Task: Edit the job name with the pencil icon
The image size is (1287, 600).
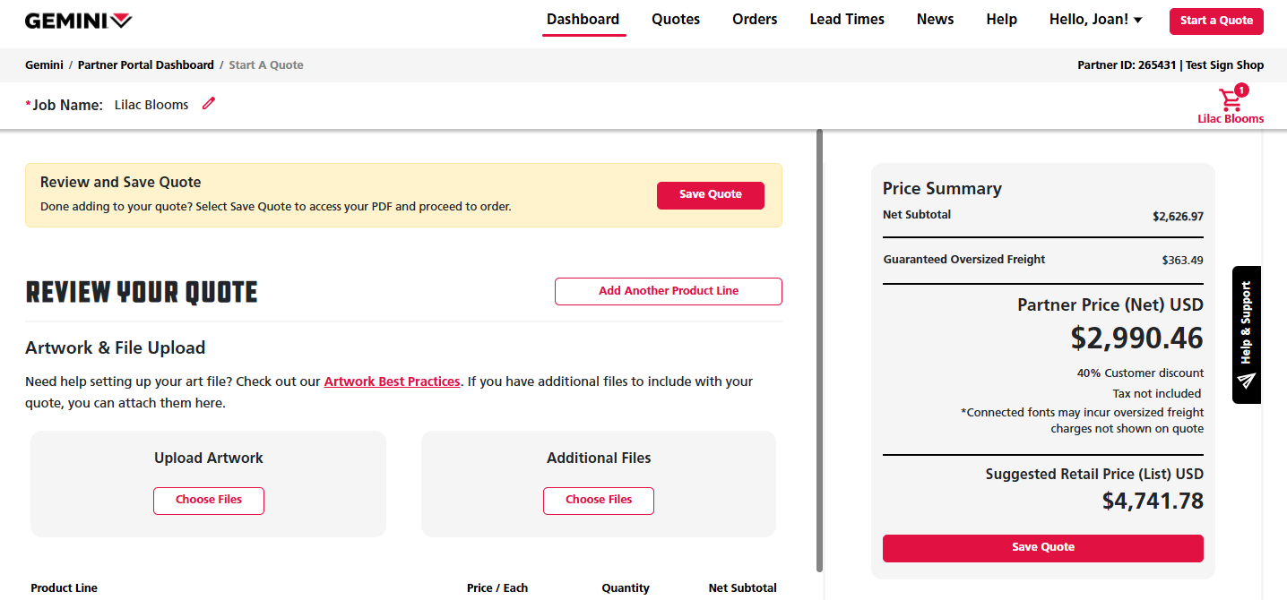Action: (x=209, y=104)
